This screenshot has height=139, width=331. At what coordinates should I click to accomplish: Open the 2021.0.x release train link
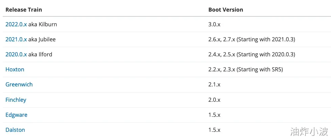(16, 40)
